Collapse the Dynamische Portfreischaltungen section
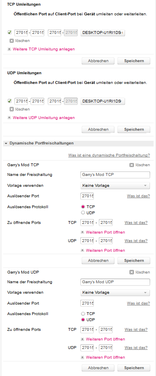This screenshot has height=376, width=156. click(6, 143)
